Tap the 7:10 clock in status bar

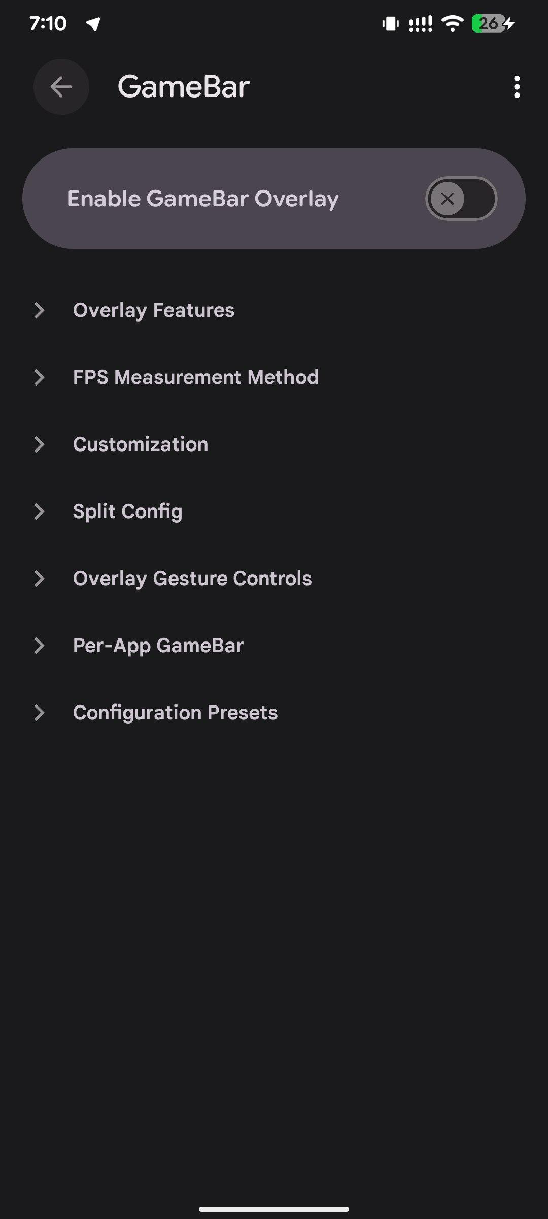click(x=48, y=23)
